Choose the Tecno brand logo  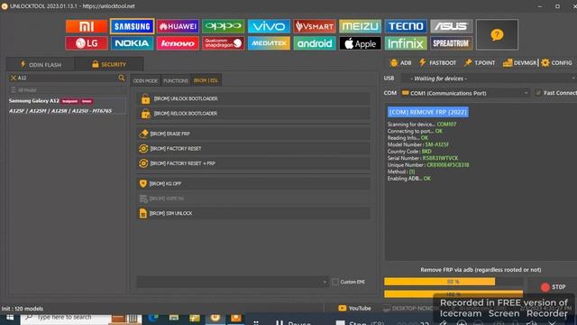[406, 26]
